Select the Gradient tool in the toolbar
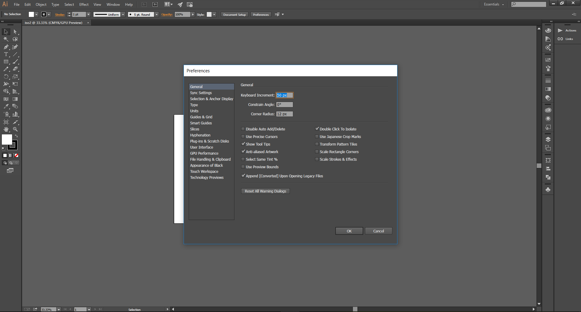 (x=15, y=99)
